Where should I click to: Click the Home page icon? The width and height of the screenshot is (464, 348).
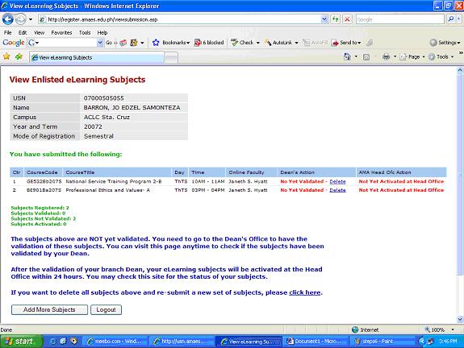(x=347, y=56)
